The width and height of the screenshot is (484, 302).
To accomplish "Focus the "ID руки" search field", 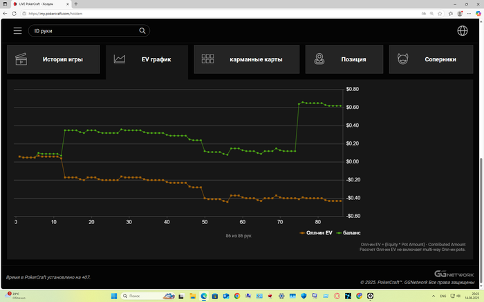I will point(89,31).
